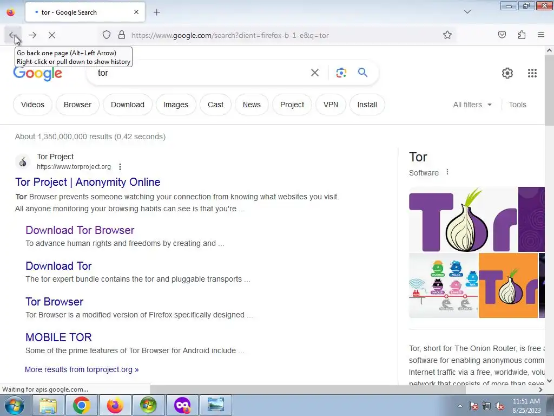Expand the All filters dropdown
Screen dimensions: 554x416
(x=472, y=105)
